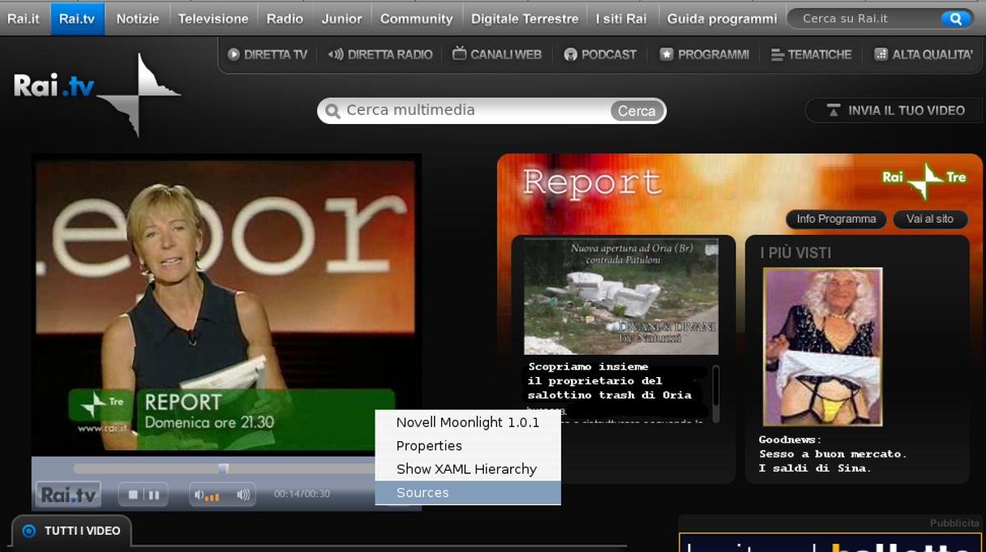Go to Notizie section
This screenshot has height=552, width=986.
137,18
